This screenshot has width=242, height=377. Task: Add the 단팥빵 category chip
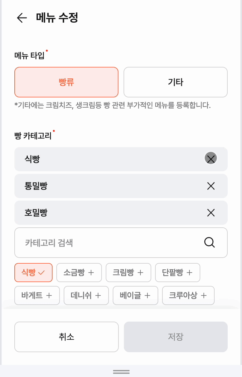click(177, 273)
